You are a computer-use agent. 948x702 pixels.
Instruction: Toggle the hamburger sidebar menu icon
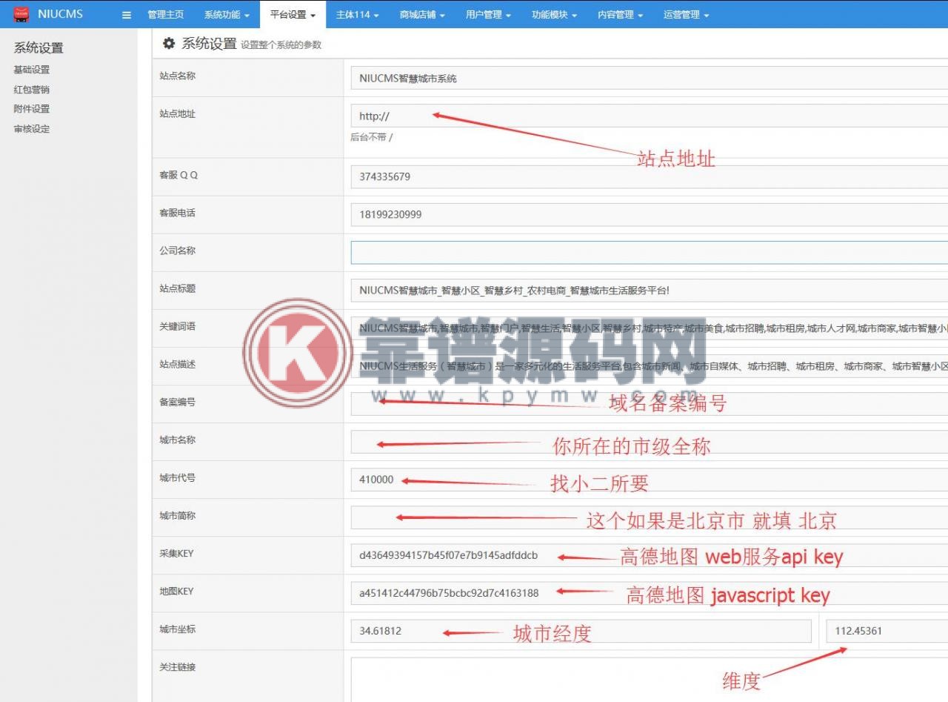pos(127,15)
